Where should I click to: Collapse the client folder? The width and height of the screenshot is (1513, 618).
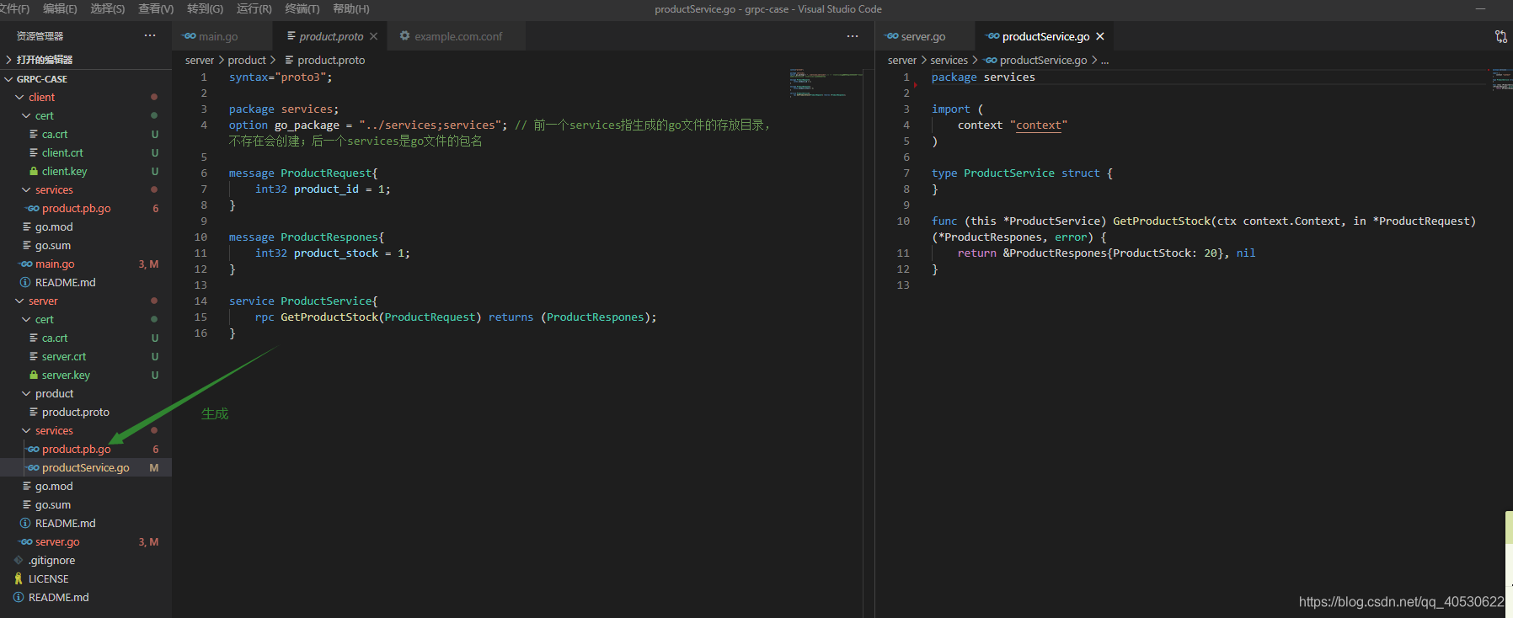click(x=19, y=97)
